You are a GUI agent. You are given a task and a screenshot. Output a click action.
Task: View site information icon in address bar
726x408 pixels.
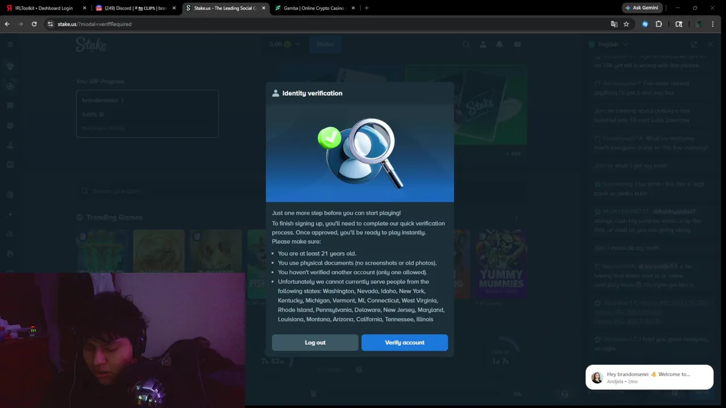(x=50, y=24)
